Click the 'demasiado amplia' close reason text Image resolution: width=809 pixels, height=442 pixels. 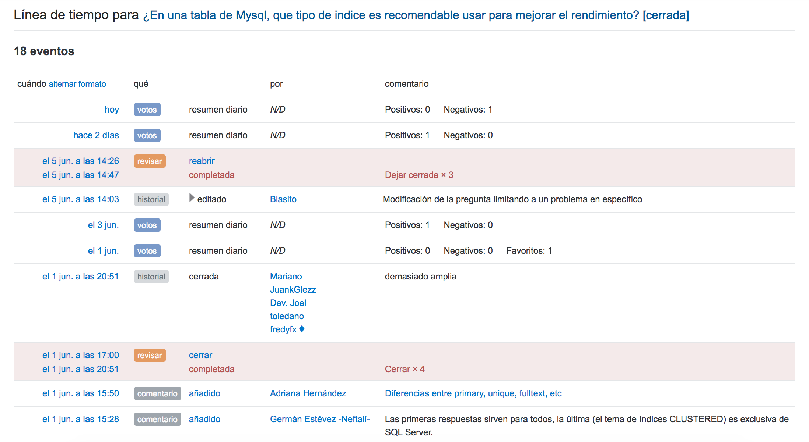[x=421, y=277]
